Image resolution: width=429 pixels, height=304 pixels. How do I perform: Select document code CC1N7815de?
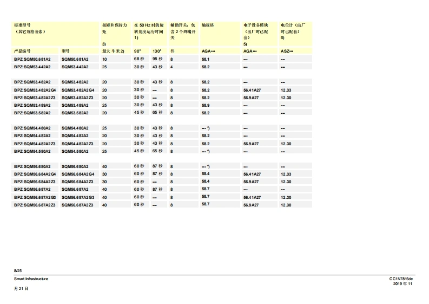click(x=401, y=279)
